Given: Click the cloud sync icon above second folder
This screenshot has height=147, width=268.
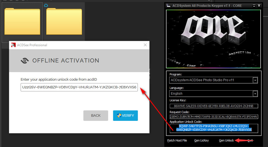Looking at the screenshot, I should click(46, 5).
